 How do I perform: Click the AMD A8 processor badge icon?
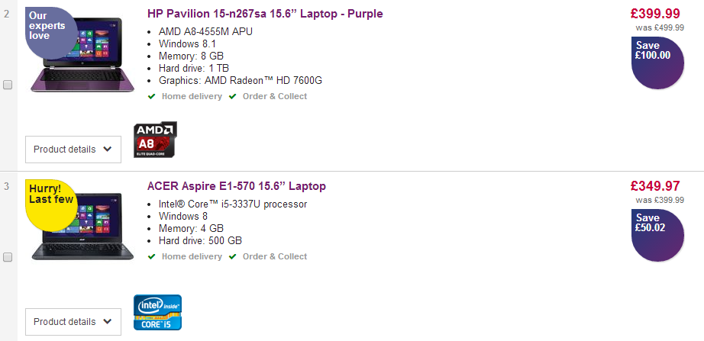[x=155, y=140]
